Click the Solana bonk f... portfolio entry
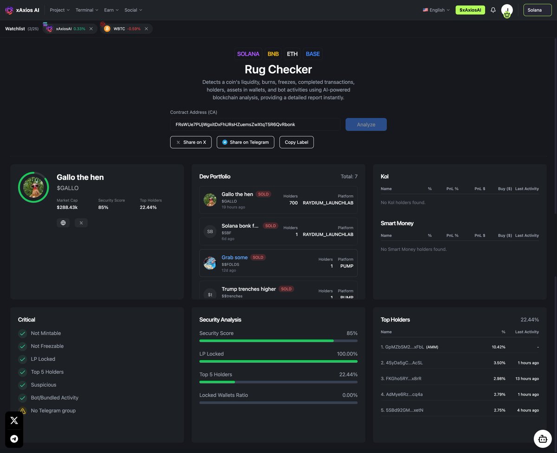 [x=278, y=232]
